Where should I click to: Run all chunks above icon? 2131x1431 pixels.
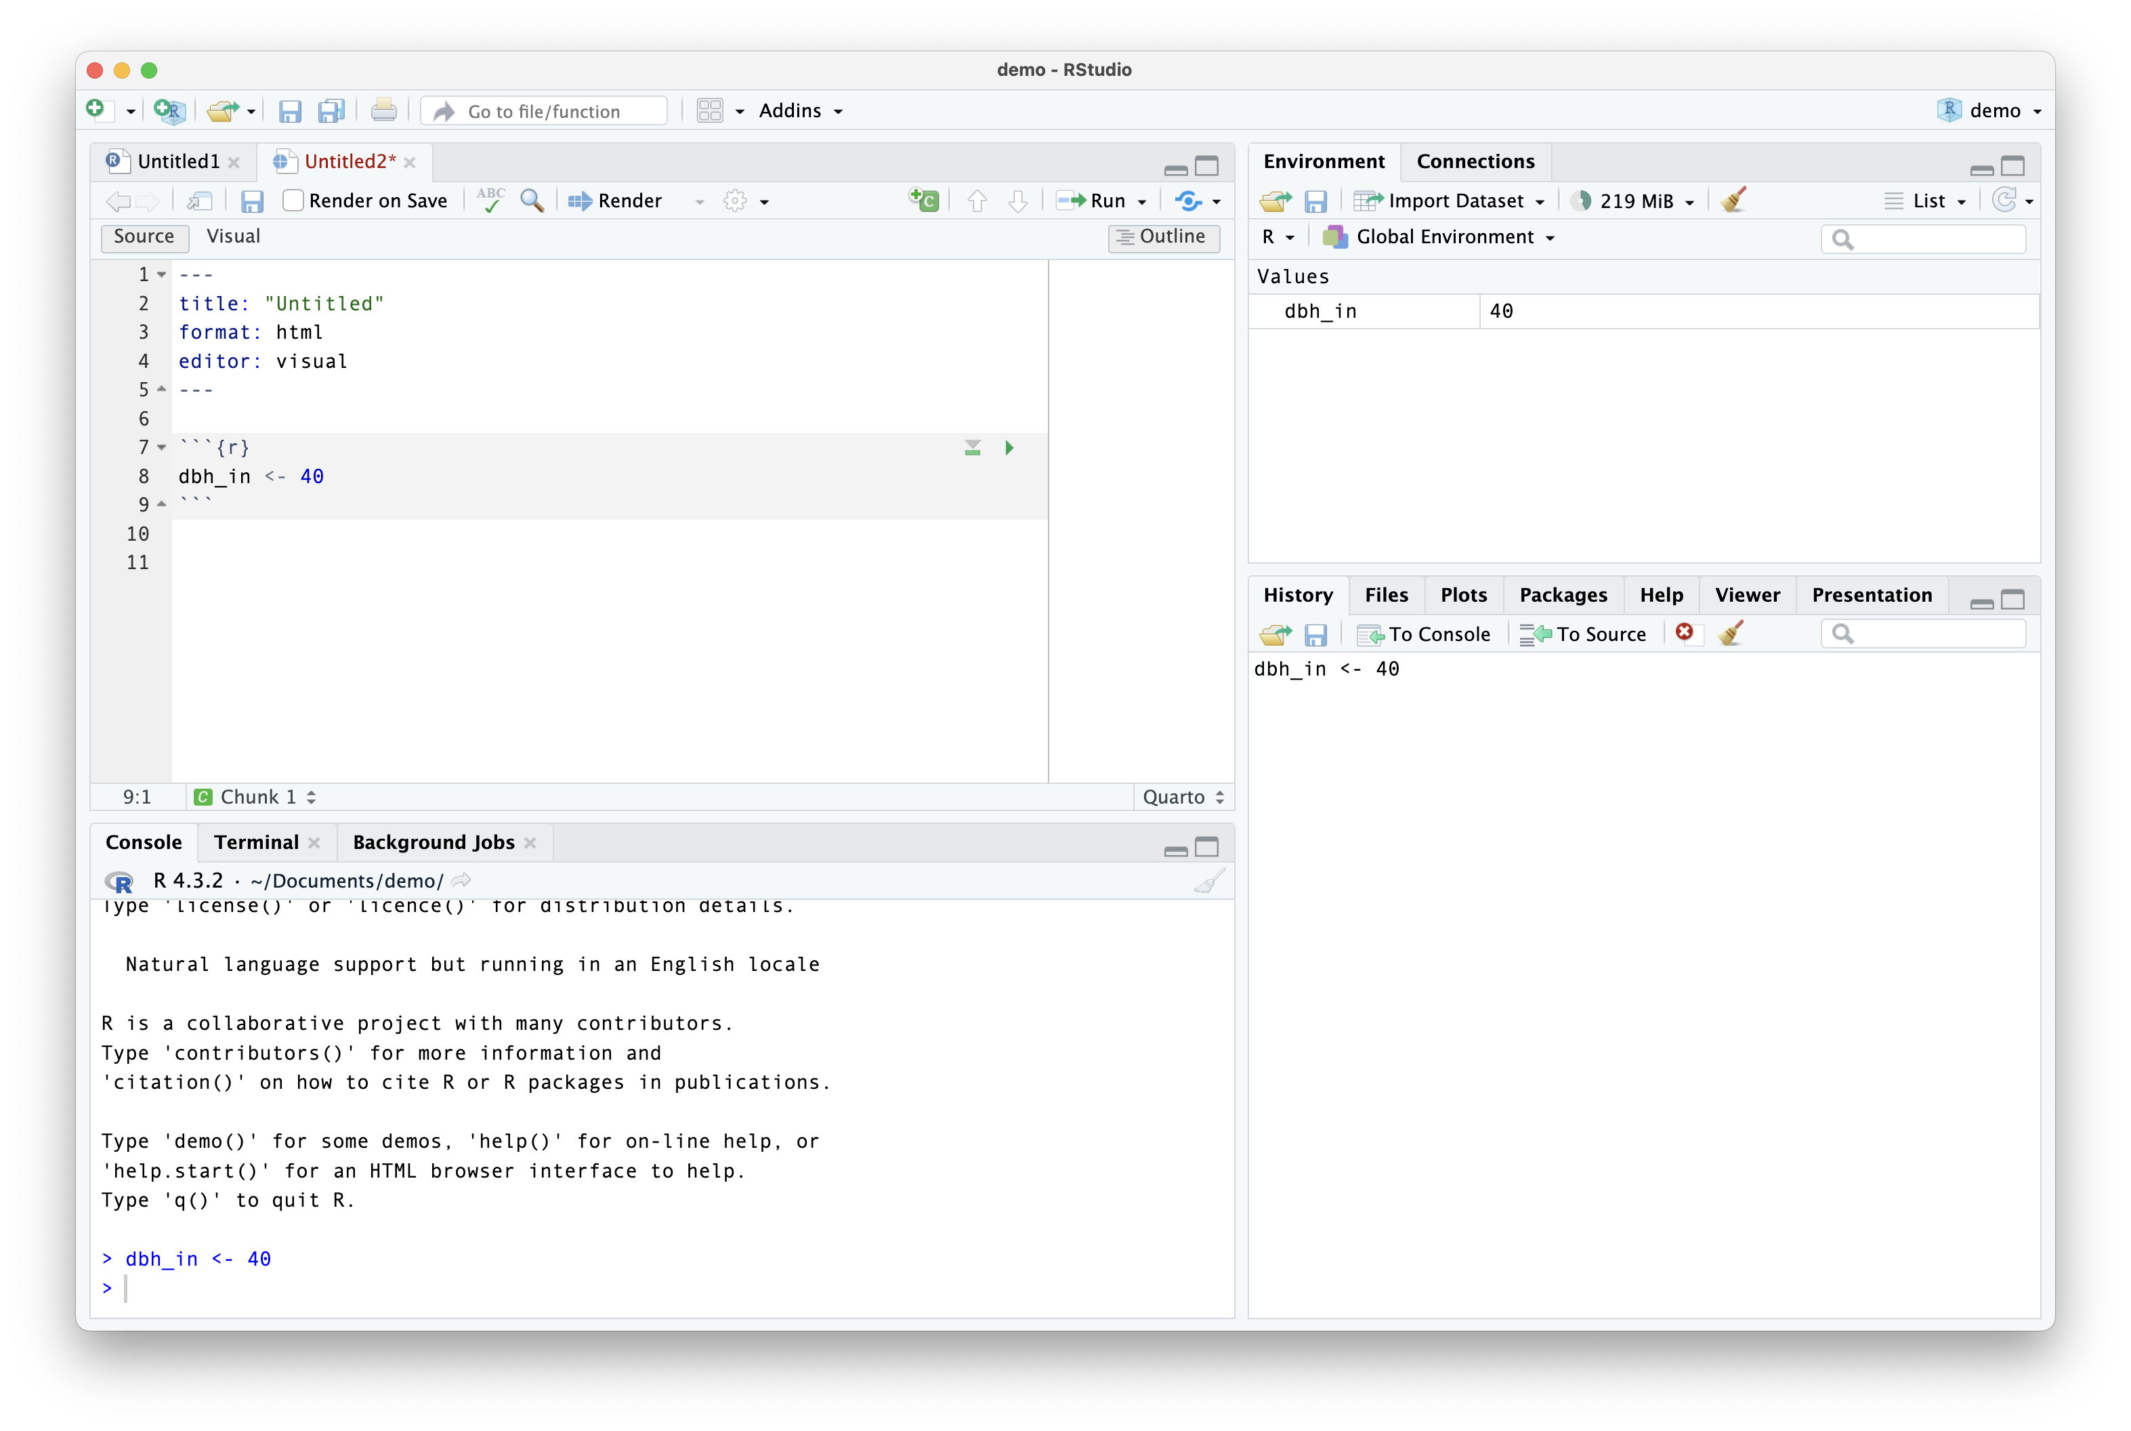pyautogui.click(x=973, y=447)
